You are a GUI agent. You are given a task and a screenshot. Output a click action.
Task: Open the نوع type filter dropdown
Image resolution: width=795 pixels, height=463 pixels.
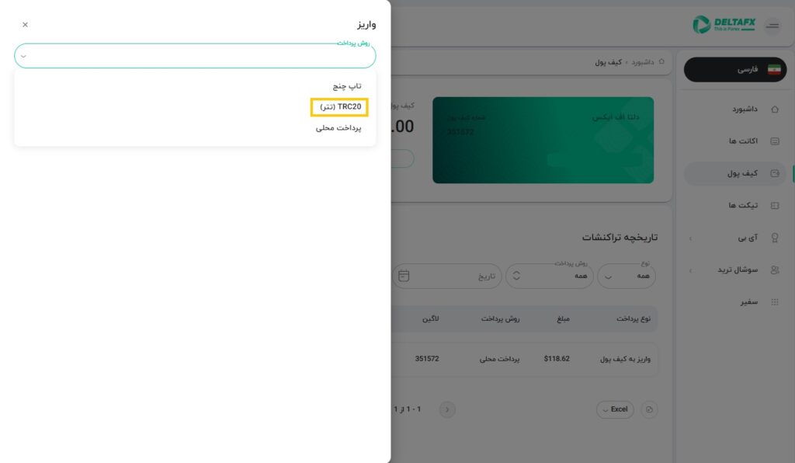(627, 276)
